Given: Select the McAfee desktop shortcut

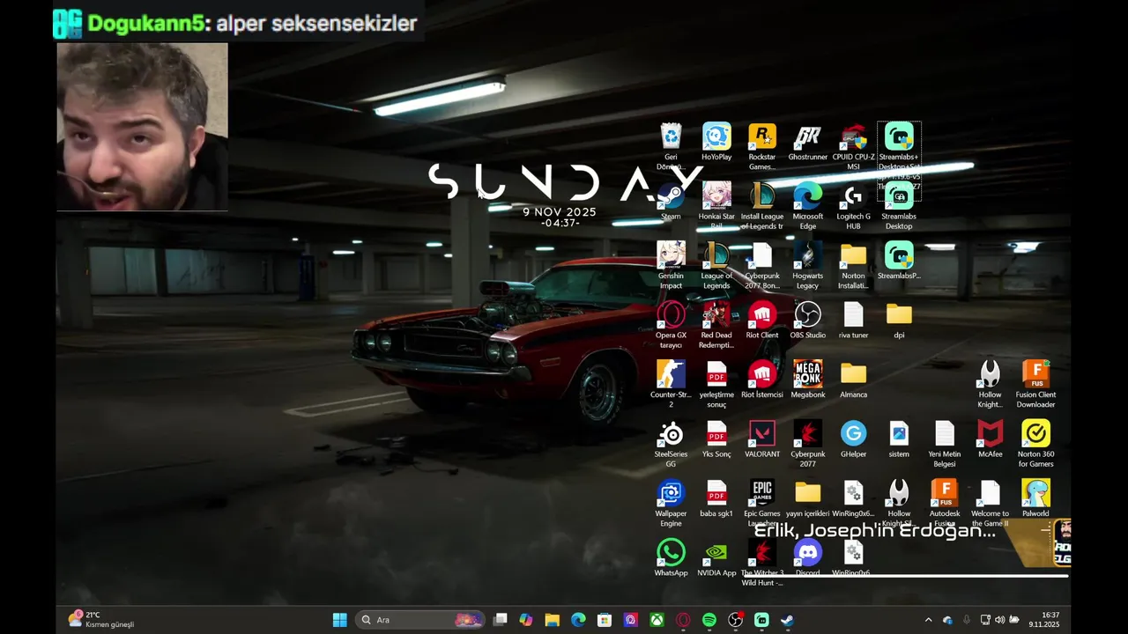Looking at the screenshot, I should (x=990, y=439).
